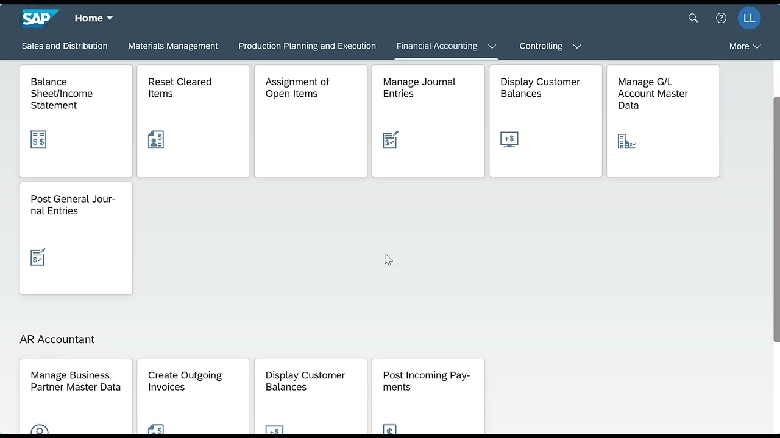This screenshot has height=438, width=780.
Task: Click the top Display Customer Balances monitor icon
Action: 509,139
